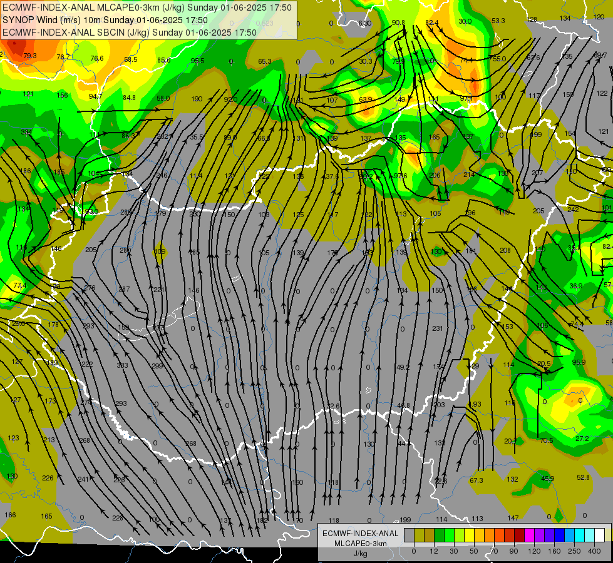The width and height of the screenshot is (613, 563).
Task: Click the legend scale label '400'
Action: (594, 551)
